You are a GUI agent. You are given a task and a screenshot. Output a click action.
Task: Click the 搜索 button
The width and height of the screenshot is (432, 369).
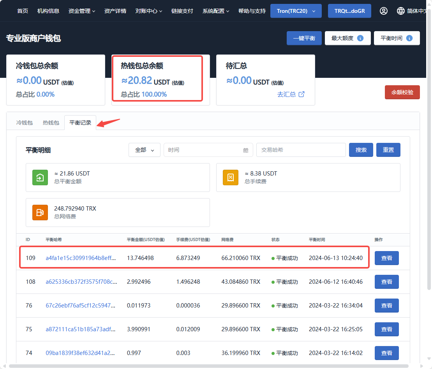[x=361, y=150]
